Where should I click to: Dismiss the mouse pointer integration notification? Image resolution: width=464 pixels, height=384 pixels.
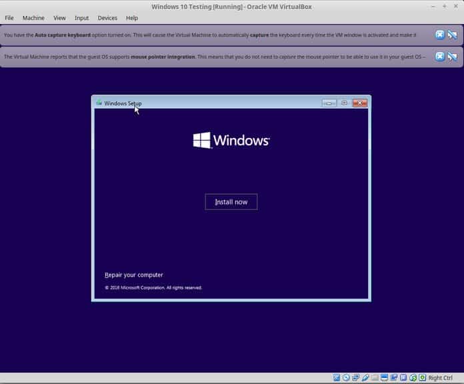coord(440,57)
